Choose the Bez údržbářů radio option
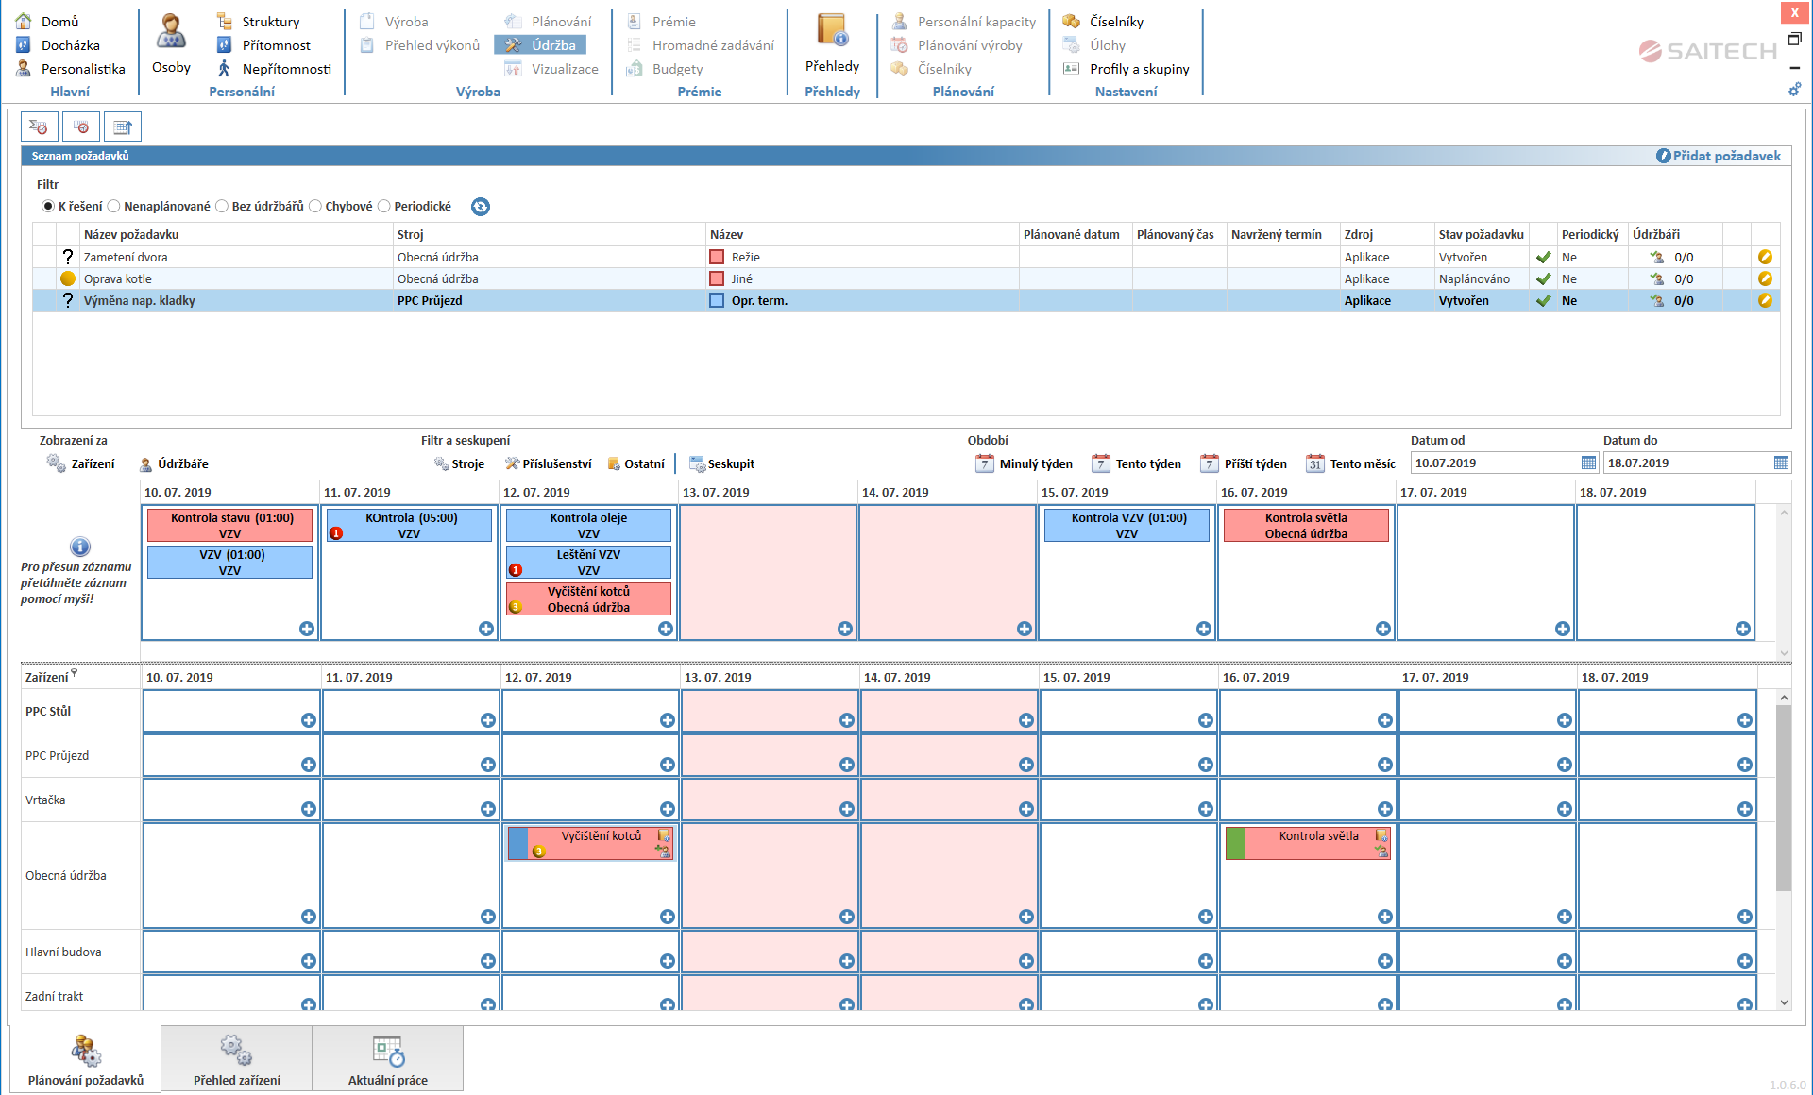This screenshot has height=1095, width=1813. pyautogui.click(x=222, y=207)
